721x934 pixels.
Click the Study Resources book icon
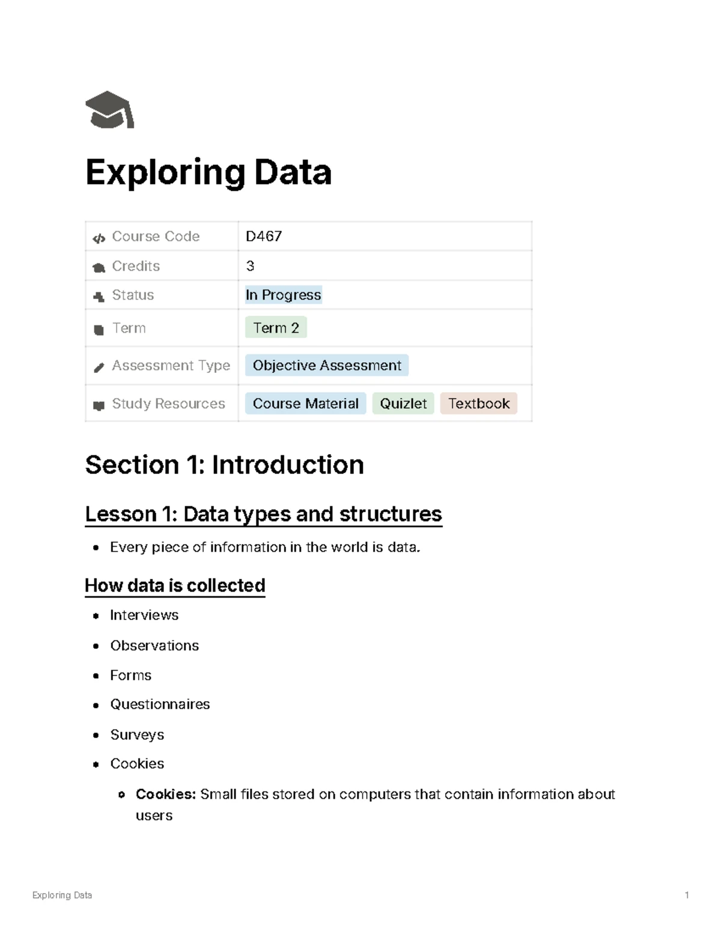(x=99, y=405)
